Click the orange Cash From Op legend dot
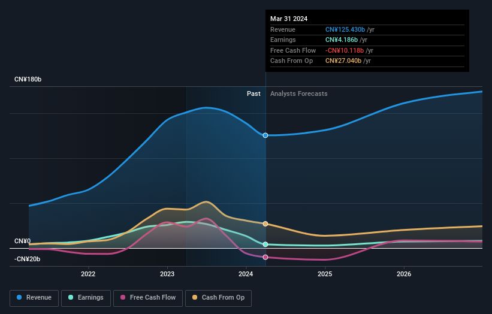 195,297
